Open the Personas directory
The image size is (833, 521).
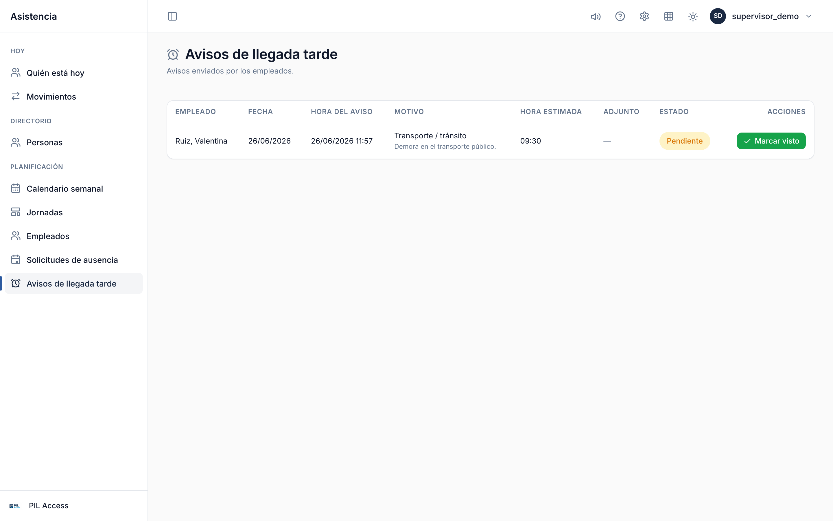click(74, 142)
